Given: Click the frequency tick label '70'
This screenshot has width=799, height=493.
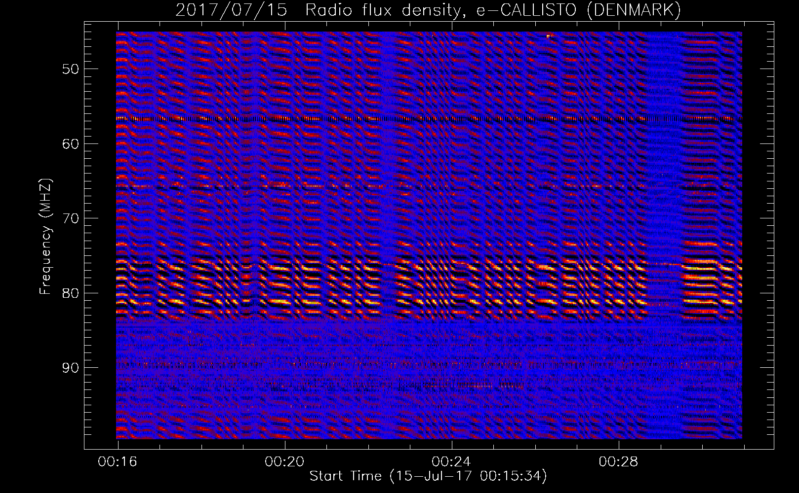Looking at the screenshot, I should click(71, 218).
